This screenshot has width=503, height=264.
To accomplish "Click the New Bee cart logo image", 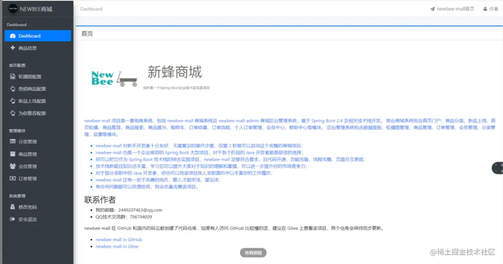I will click(114, 78).
